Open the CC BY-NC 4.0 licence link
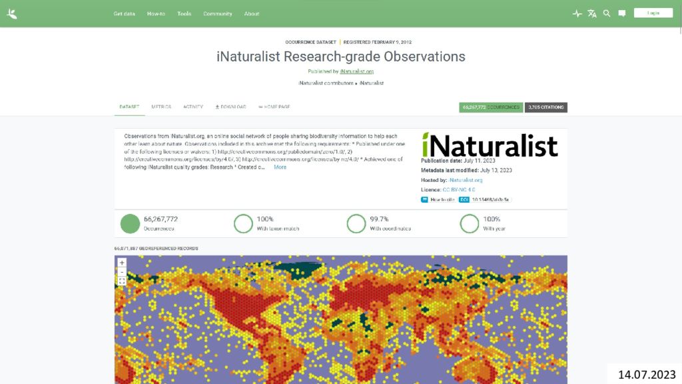 459,190
